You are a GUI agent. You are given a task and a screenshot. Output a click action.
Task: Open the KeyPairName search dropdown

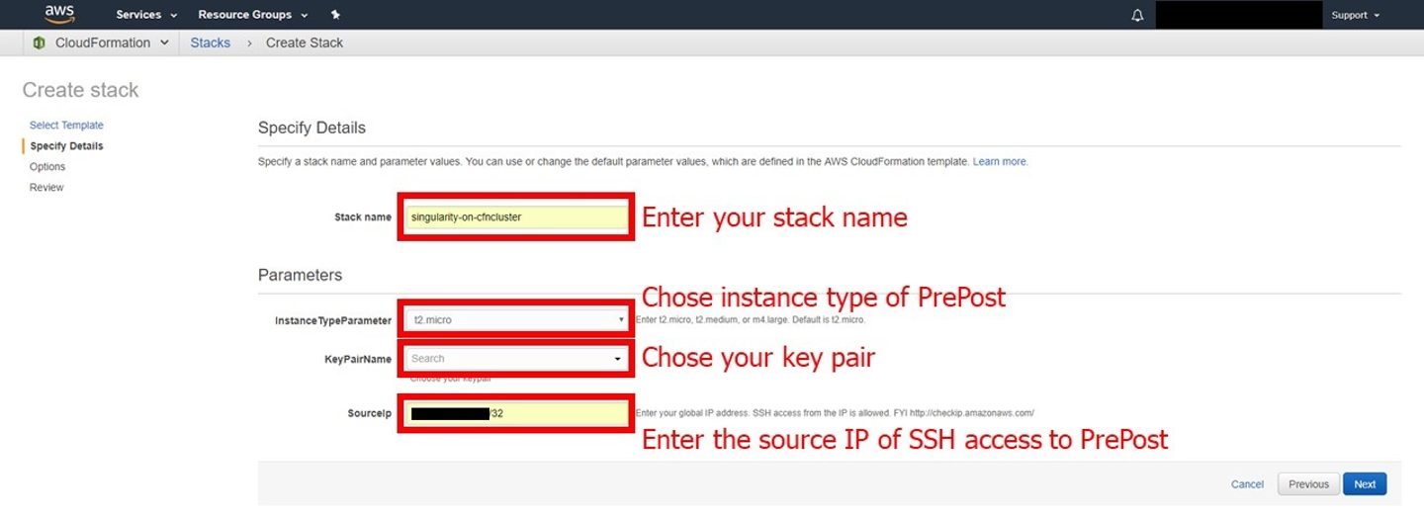516,358
